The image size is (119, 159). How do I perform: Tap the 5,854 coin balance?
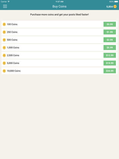[x=109, y=7]
